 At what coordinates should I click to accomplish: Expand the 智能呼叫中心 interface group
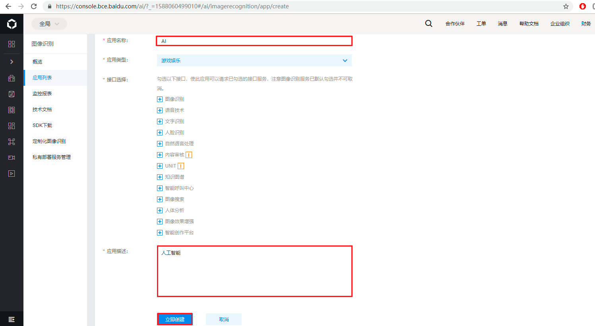click(x=160, y=188)
